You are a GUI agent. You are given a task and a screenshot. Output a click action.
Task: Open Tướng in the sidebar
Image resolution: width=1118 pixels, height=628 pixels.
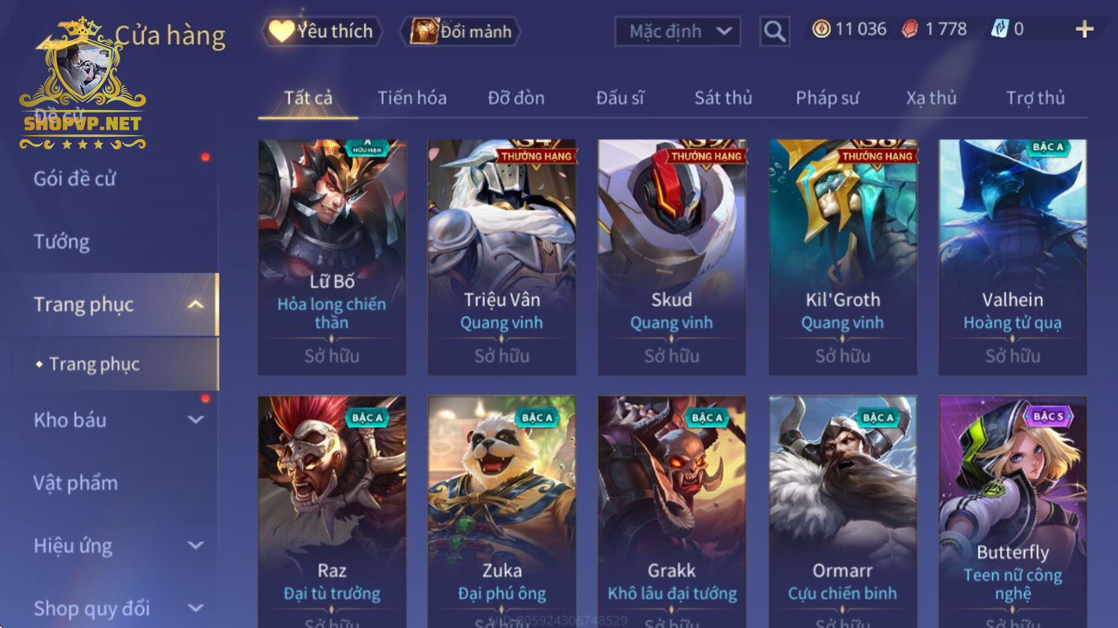[x=61, y=242]
